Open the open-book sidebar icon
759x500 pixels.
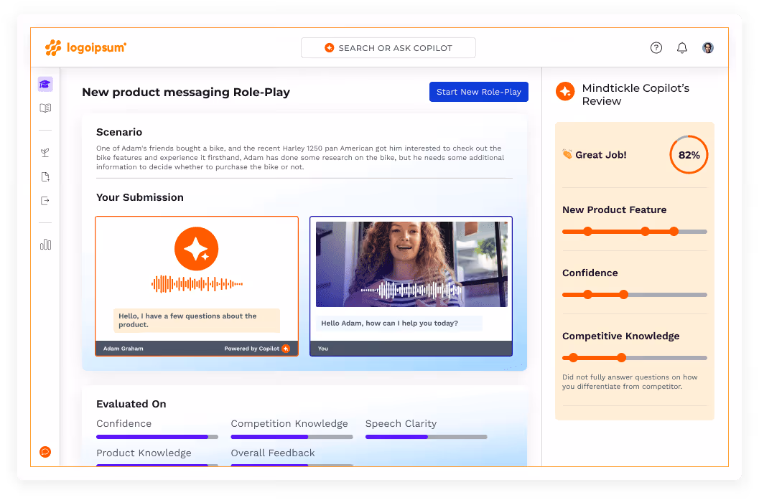click(x=45, y=108)
